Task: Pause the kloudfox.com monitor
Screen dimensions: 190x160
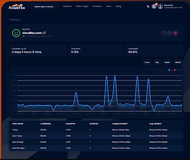Action: pos(164,33)
